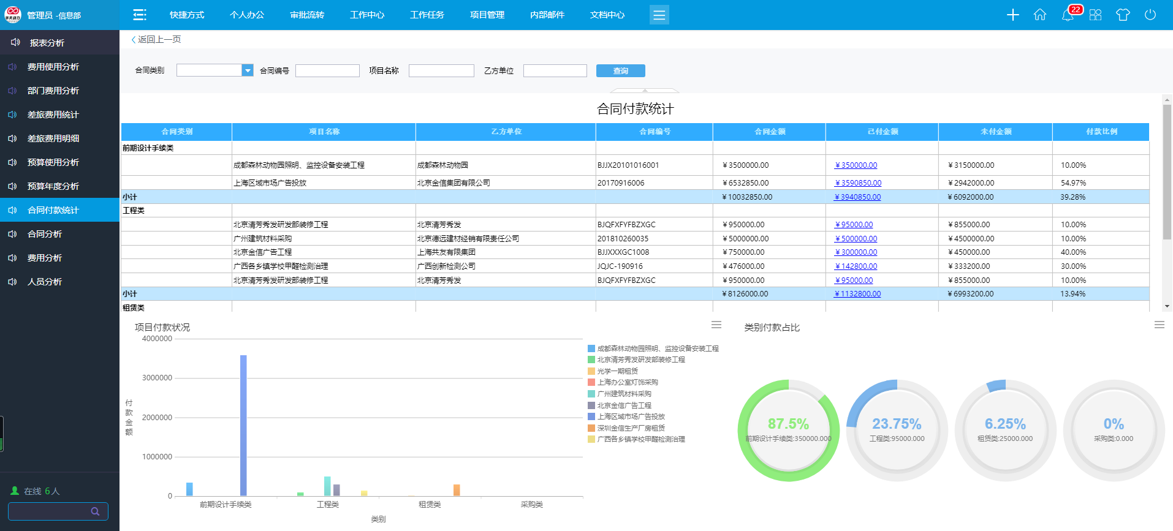Open the app grid icon in header
The image size is (1173, 531).
(1096, 15)
